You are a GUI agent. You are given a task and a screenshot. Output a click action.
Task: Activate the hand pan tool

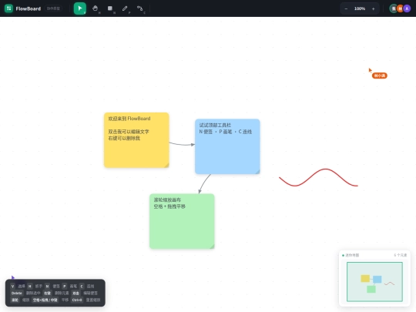(x=95, y=8)
